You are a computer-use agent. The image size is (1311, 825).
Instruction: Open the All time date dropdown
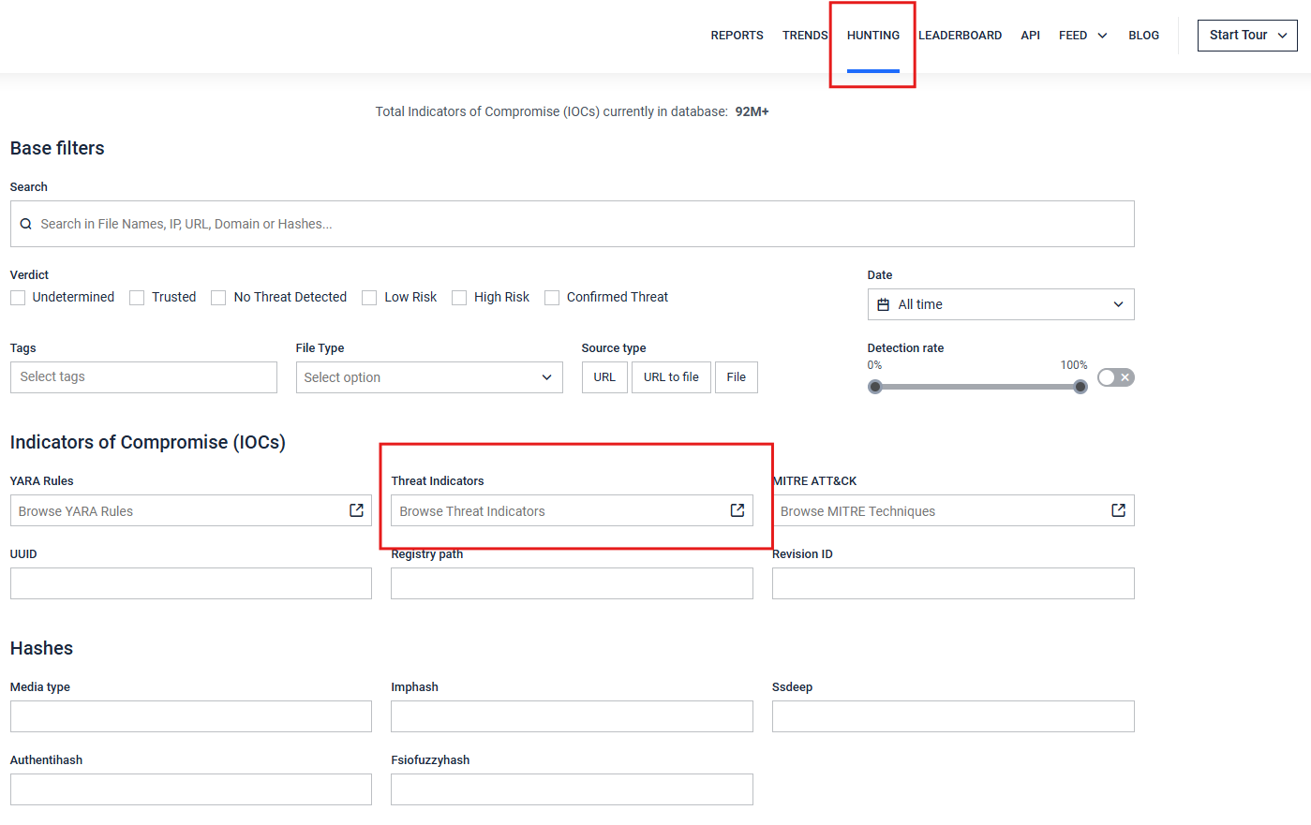(x=1001, y=304)
